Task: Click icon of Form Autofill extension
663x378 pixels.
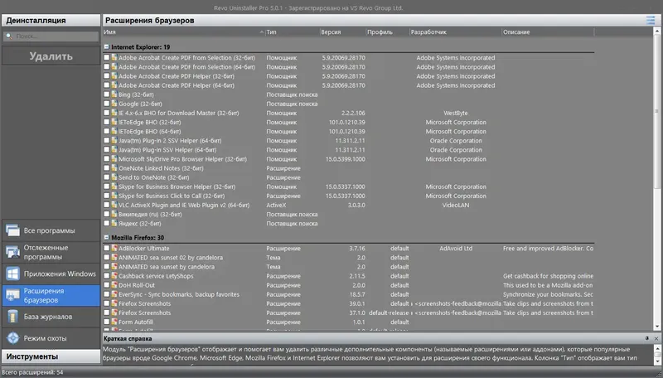Action: pos(114,322)
